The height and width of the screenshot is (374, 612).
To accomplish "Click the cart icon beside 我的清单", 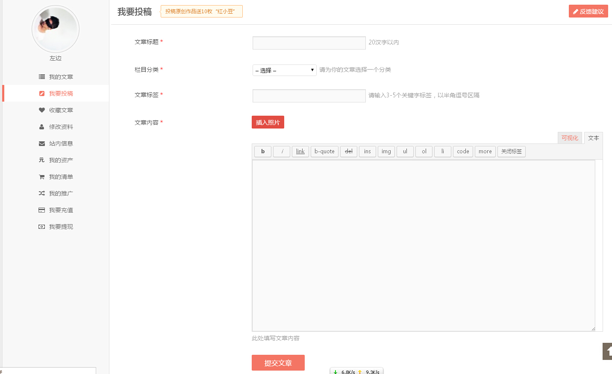I will (42, 177).
